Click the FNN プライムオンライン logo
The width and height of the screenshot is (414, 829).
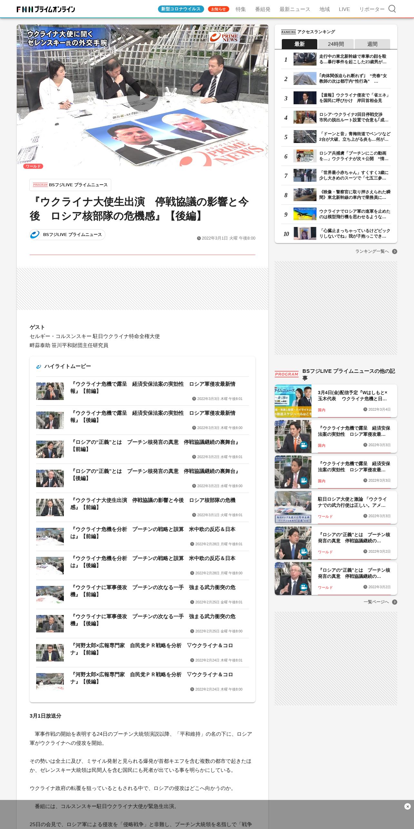point(46,9)
